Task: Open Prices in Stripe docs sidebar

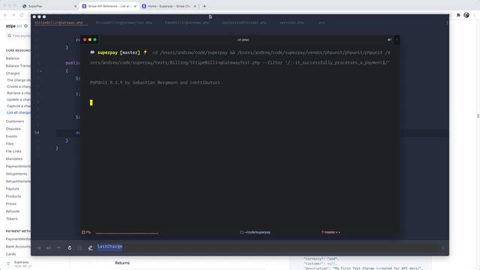Action: pos(11,204)
